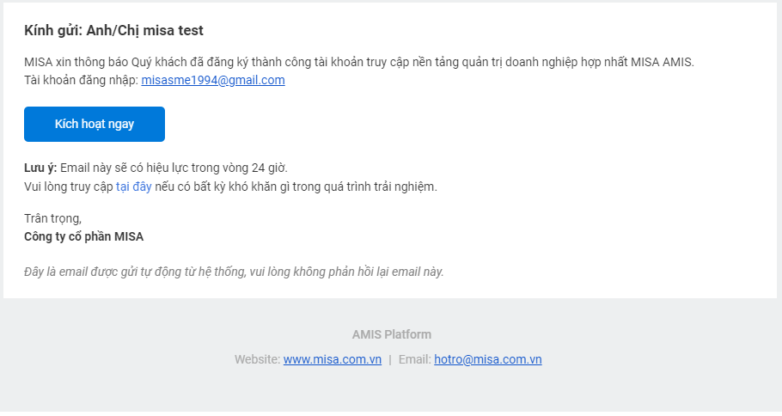Click the Kích hoạt ngay activation button
The image size is (782, 416).
point(95,125)
